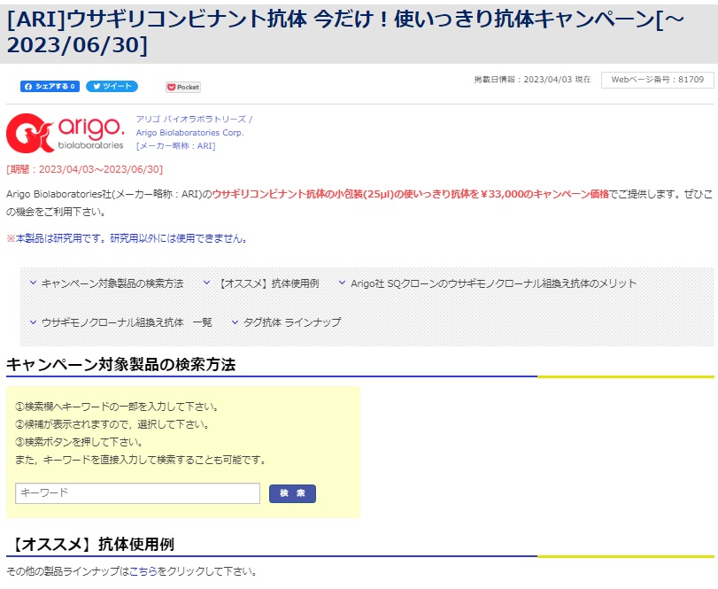This screenshot has height=589, width=718.
Task: Click the chevron beside Arigo社 SQクローン
Action: tap(342, 283)
